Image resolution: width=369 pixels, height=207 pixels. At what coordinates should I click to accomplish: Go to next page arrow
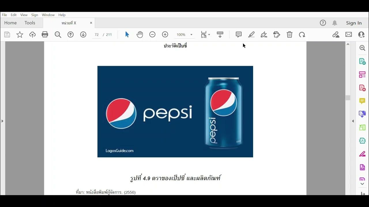coord(83,35)
